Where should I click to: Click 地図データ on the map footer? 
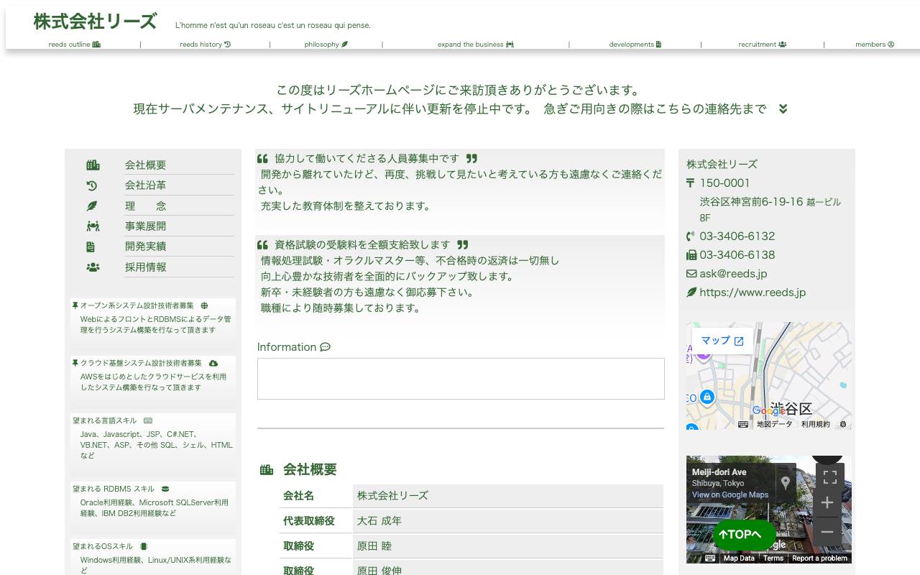click(x=775, y=425)
